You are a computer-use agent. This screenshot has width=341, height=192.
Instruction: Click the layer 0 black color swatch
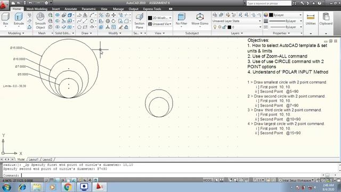(x=229, y=27)
